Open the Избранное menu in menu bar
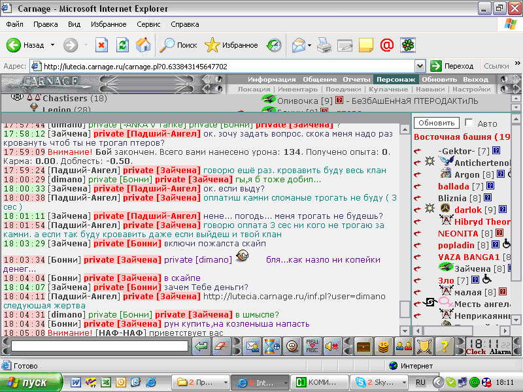 [x=109, y=24]
